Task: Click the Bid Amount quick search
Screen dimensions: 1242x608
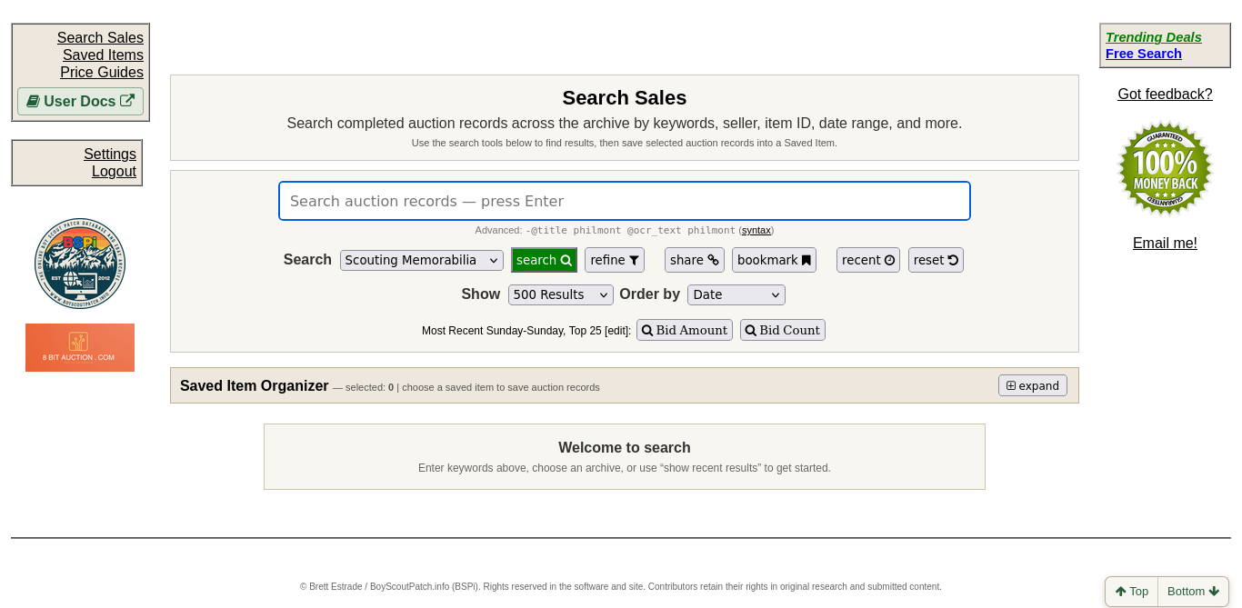Action: 685,330
